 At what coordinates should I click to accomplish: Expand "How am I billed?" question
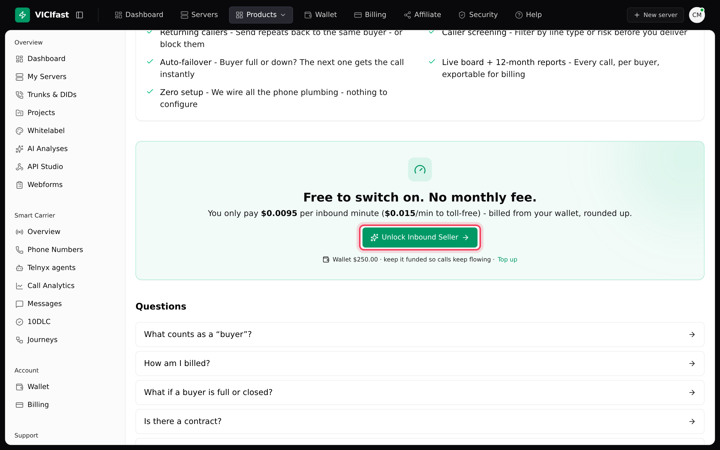pos(420,363)
